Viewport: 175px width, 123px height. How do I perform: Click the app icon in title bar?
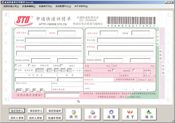click(2, 2)
